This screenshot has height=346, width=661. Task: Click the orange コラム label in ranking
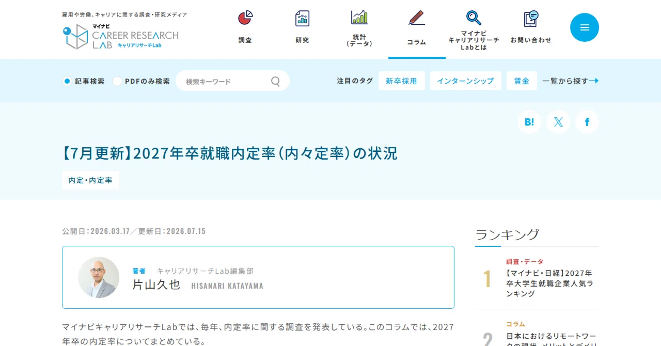515,324
